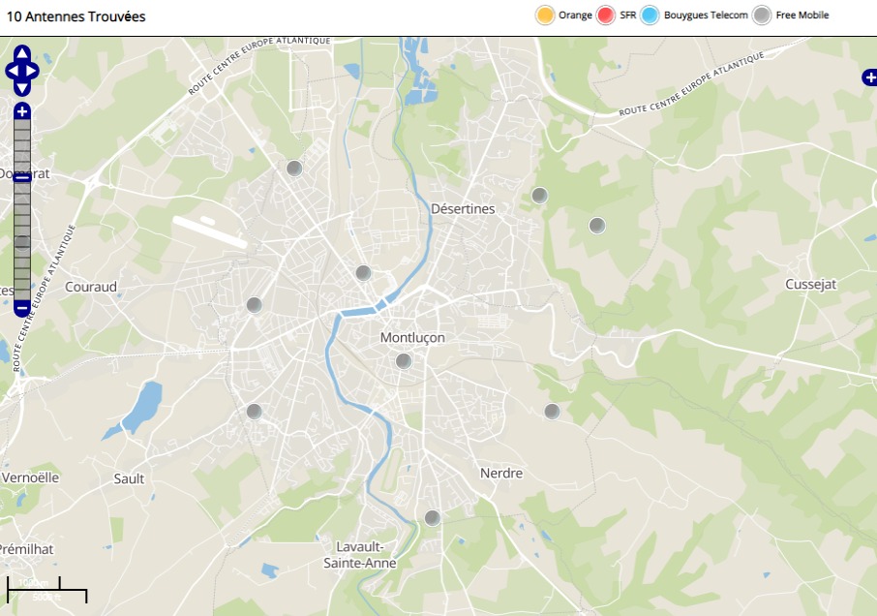Screen dimensions: 877x616
Task: Pan the map down with the arrow
Action: 22,88
